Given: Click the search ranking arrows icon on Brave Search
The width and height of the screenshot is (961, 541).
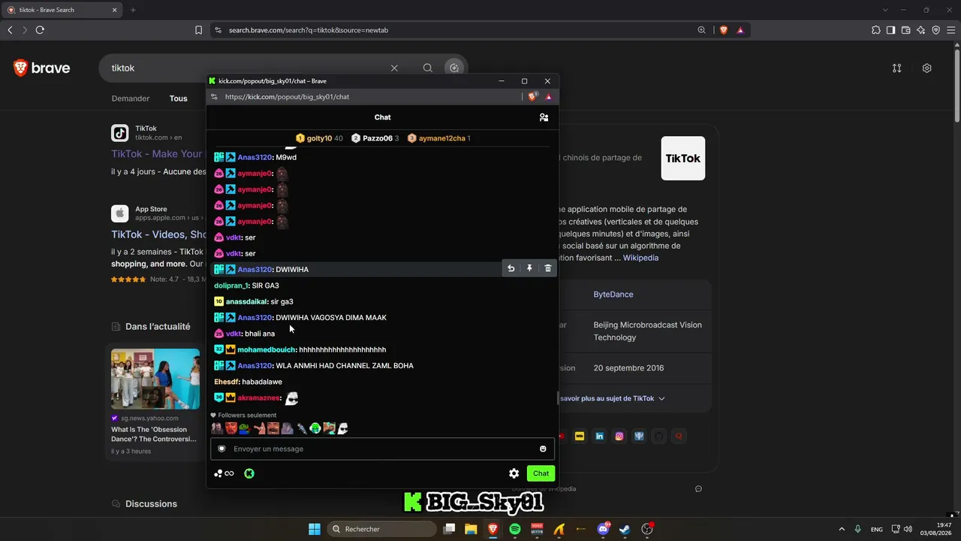Looking at the screenshot, I should [896, 68].
